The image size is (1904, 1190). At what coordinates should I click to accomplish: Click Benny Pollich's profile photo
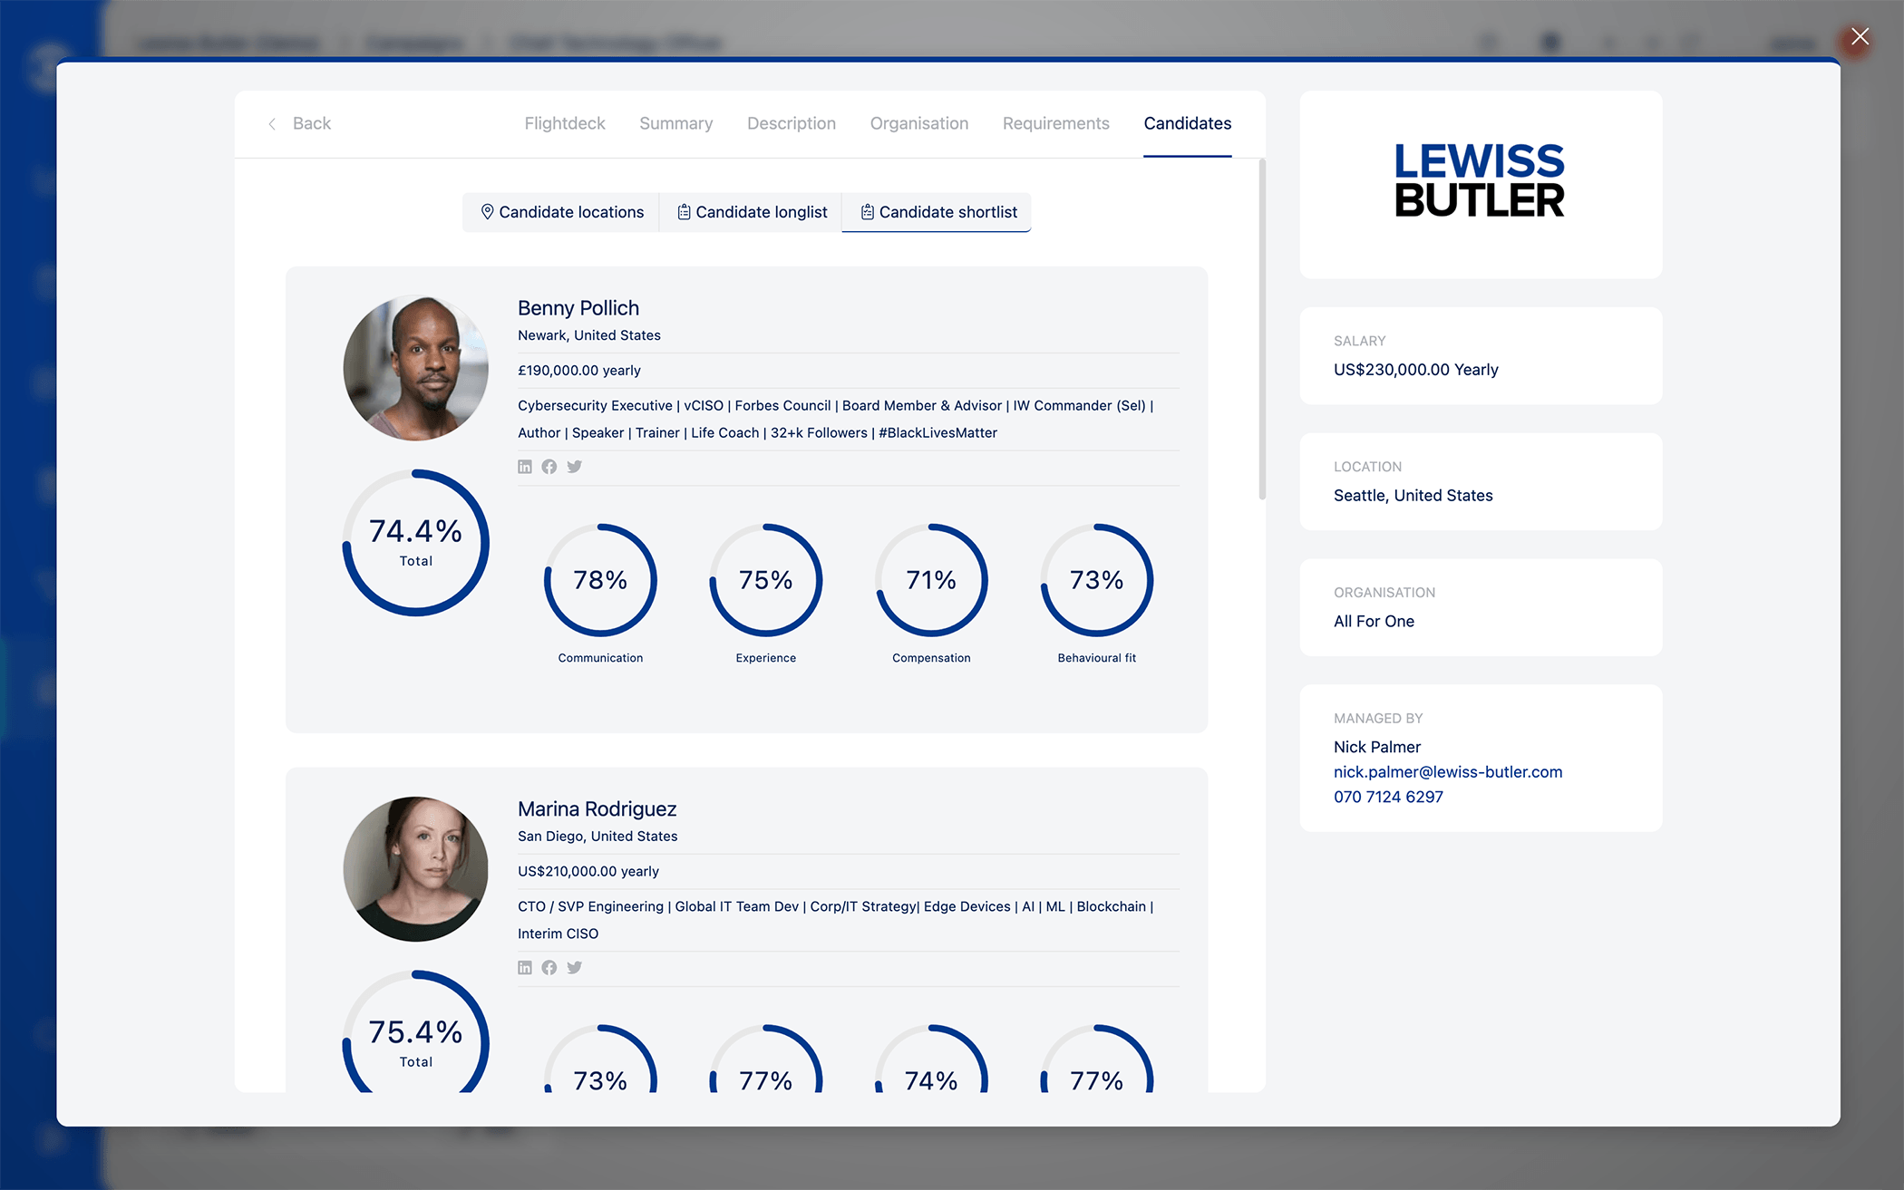coord(414,368)
